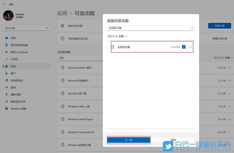Click gear icon beside Internet Explorer 模式
Screen dimensions: 234x153
(x=63, y=68)
